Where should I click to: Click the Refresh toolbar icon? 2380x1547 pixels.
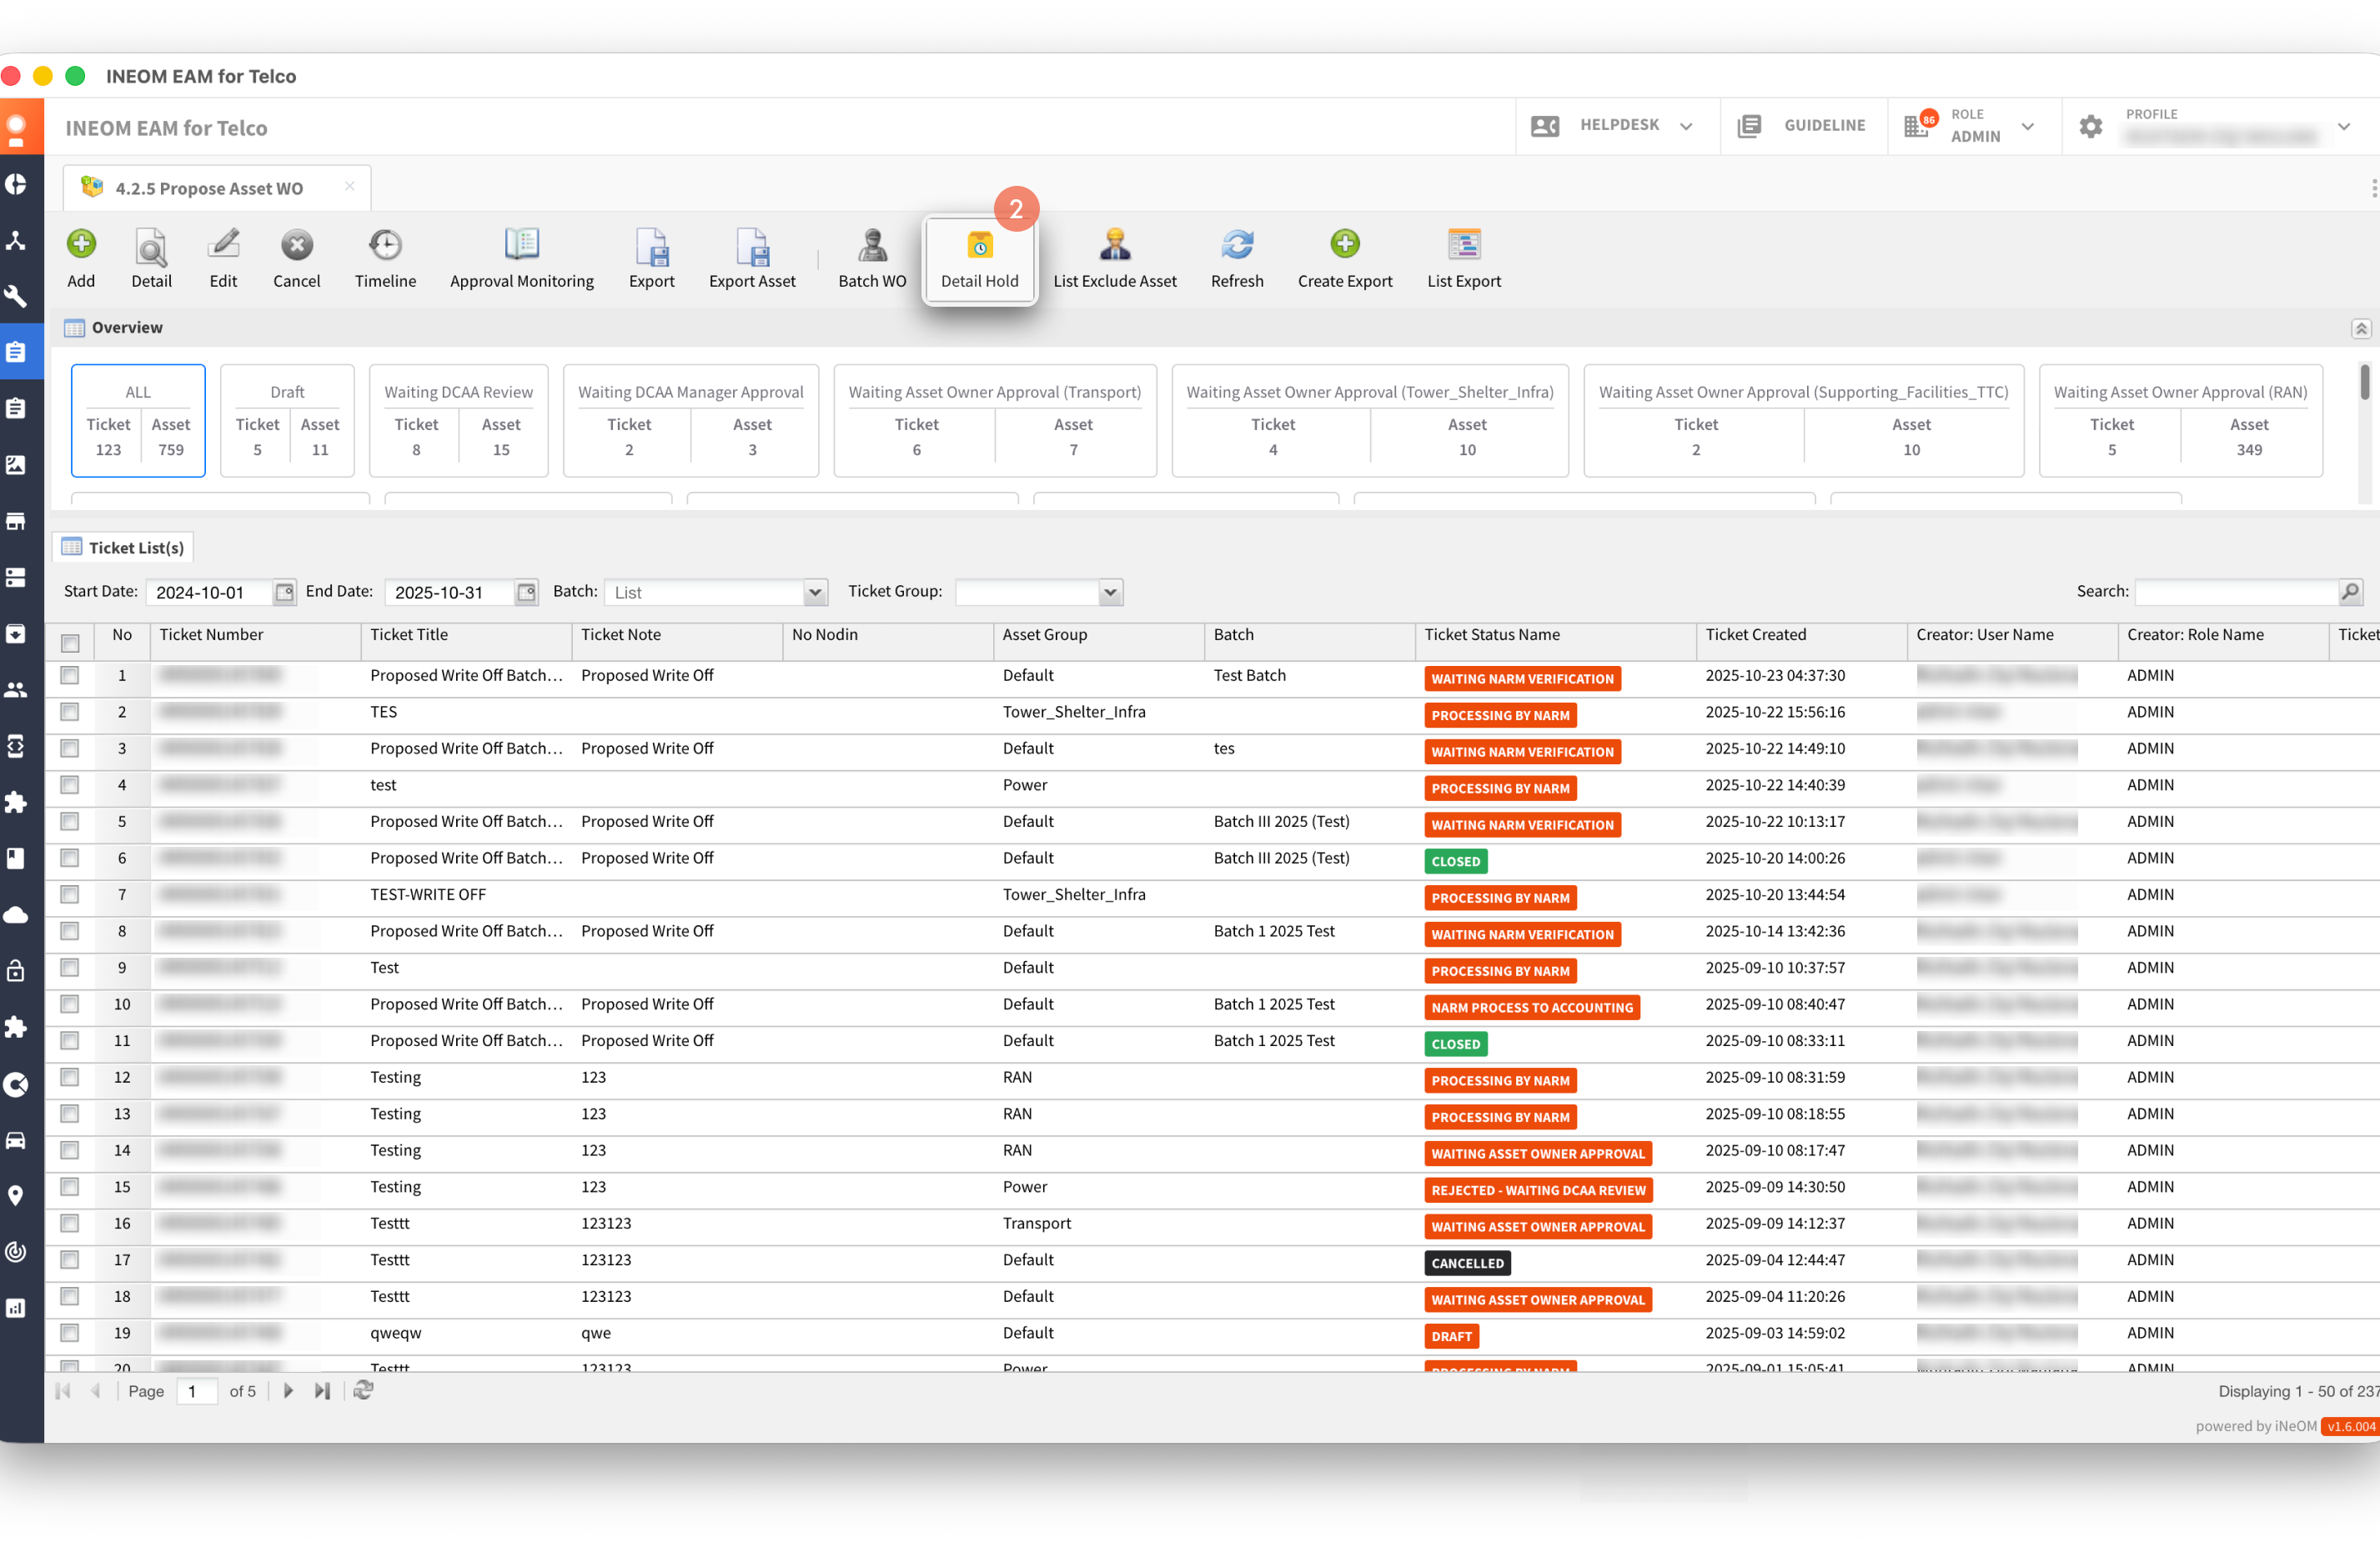pyautogui.click(x=1237, y=245)
